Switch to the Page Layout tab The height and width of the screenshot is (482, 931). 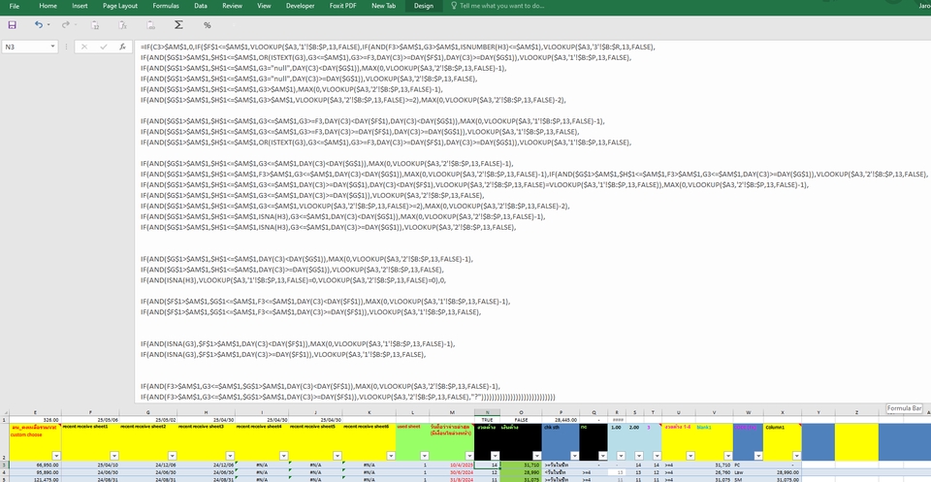(x=120, y=6)
